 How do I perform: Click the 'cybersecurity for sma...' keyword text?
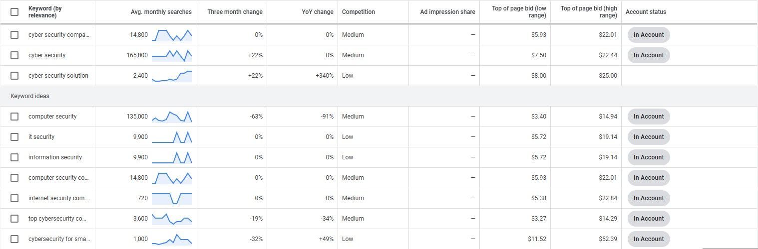tap(59, 239)
